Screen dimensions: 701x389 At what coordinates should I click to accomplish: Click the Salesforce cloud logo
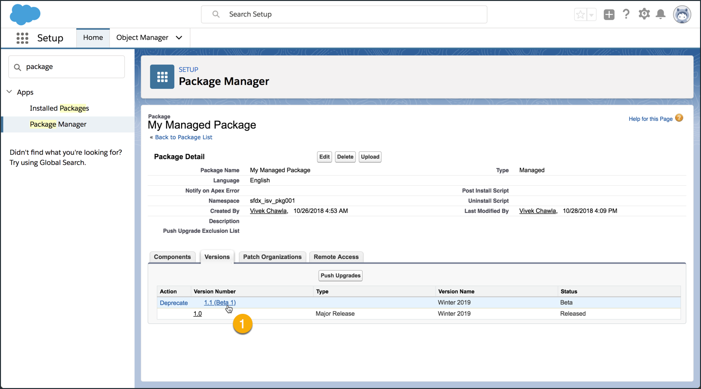point(25,14)
